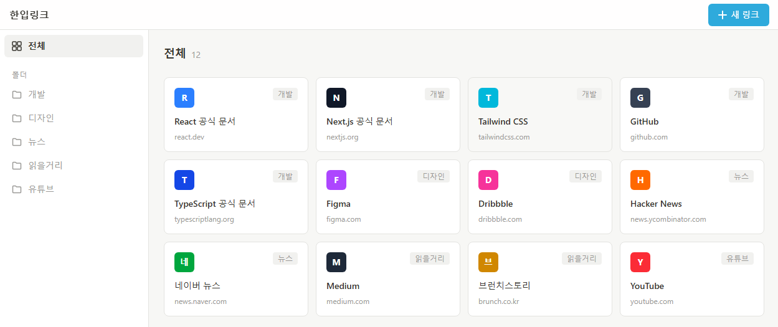778x327 pixels.
Task: Open the Tailwind CSS card title
Action: click(x=503, y=121)
